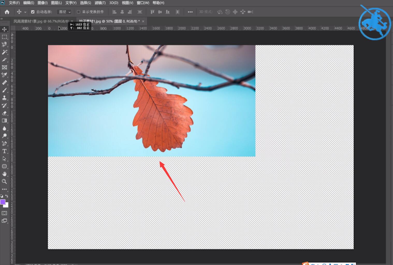The image size is (393, 265).
Task: Open the 窗口(W) menu
Action: [143, 3]
